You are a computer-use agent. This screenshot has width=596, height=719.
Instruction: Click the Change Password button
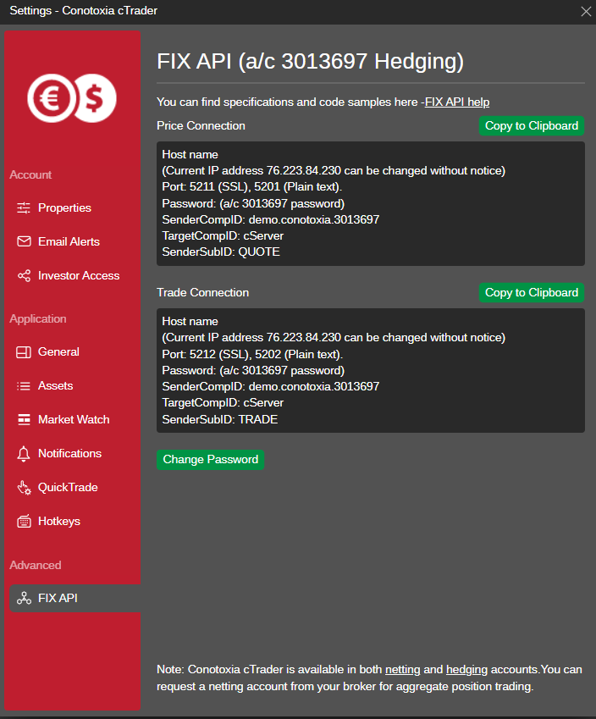pos(211,460)
